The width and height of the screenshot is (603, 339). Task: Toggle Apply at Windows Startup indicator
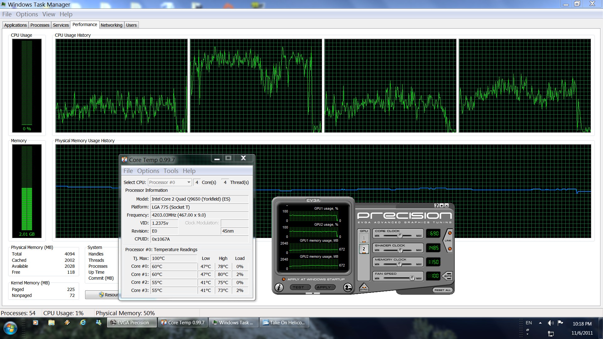284,279
